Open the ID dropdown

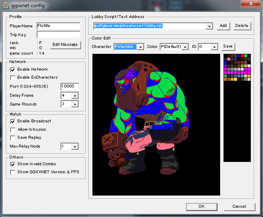pyautogui.click(x=214, y=47)
